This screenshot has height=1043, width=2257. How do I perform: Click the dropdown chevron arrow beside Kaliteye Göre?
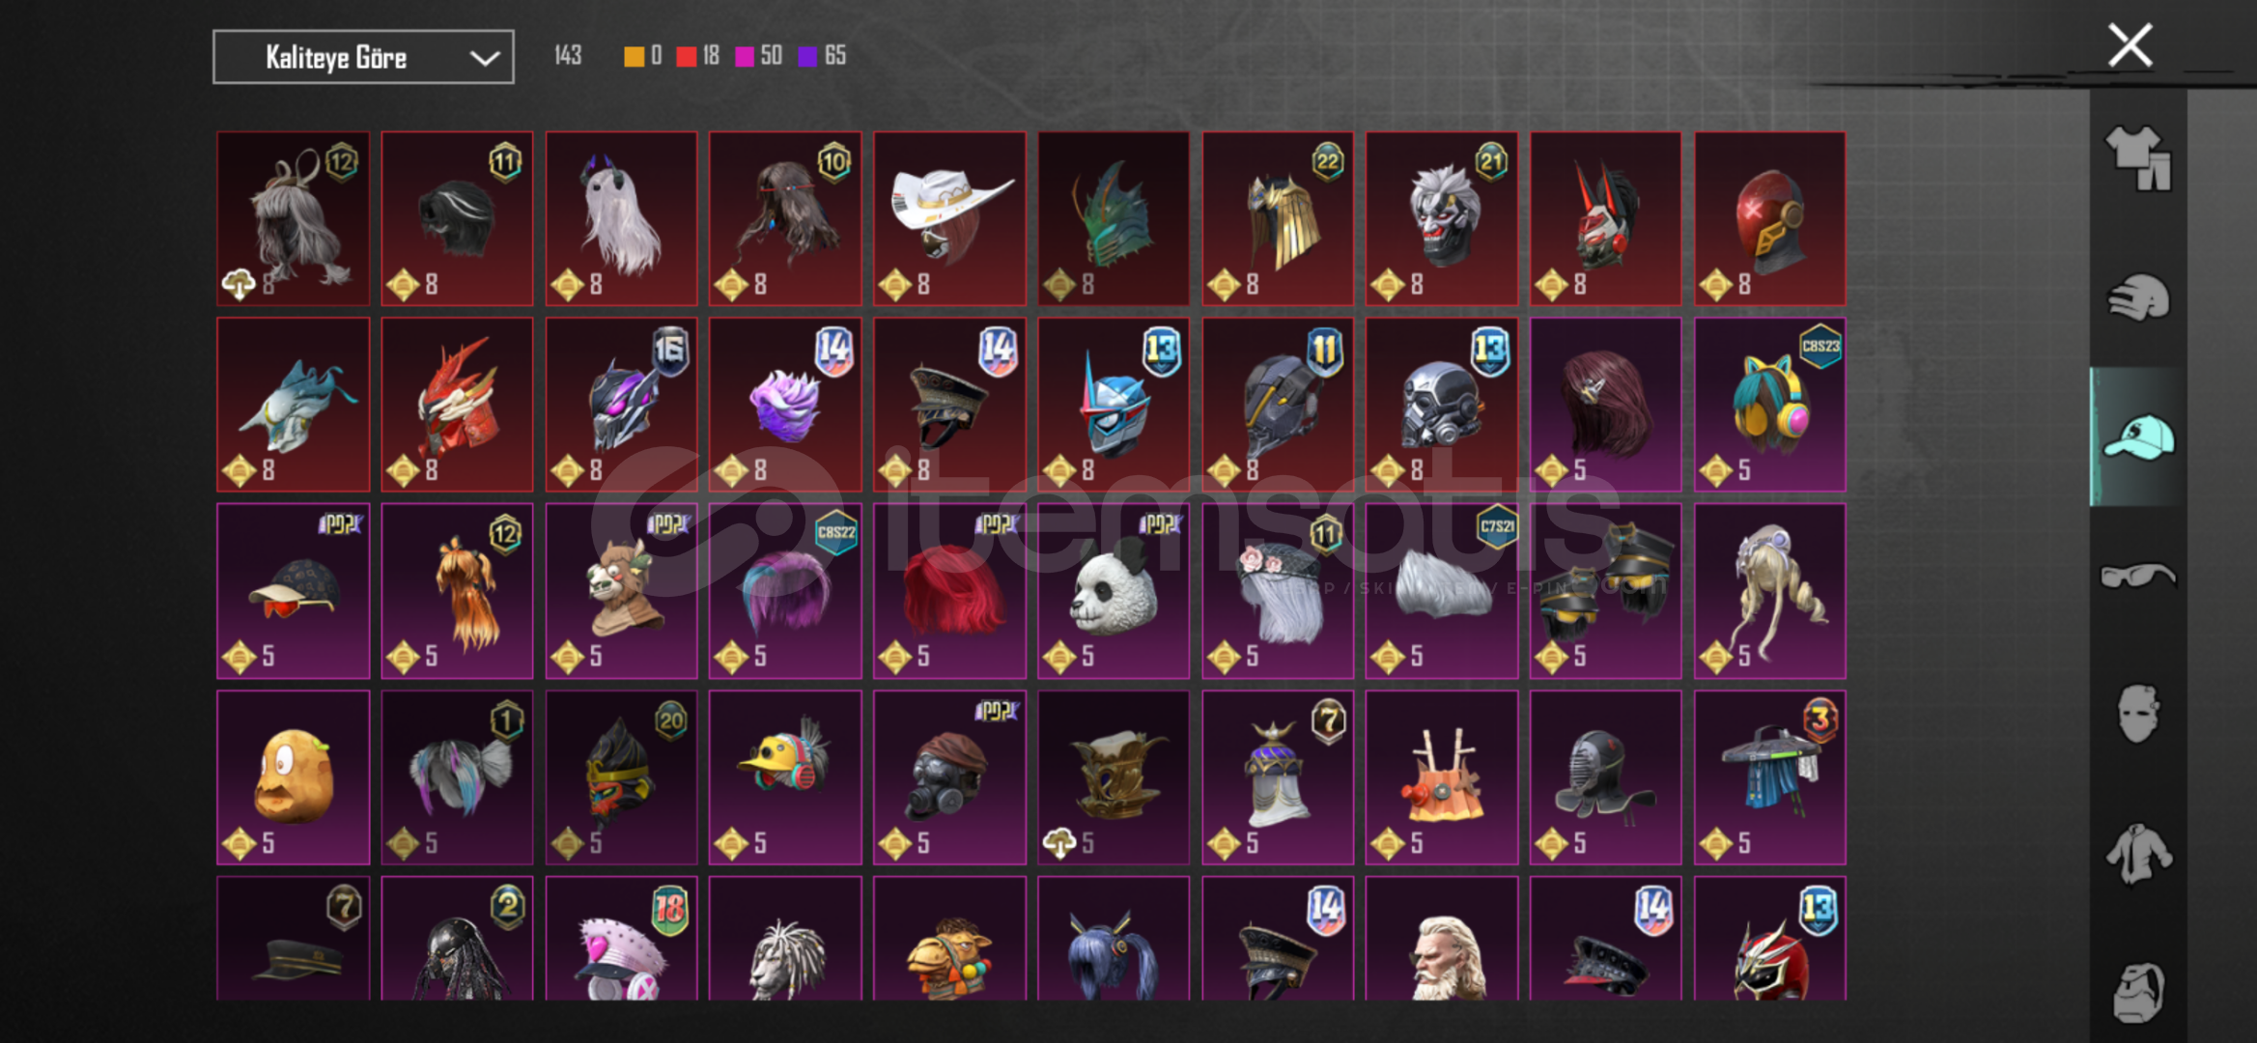coord(484,58)
